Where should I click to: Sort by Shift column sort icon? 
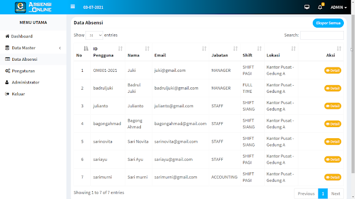pyautogui.click(x=259, y=49)
